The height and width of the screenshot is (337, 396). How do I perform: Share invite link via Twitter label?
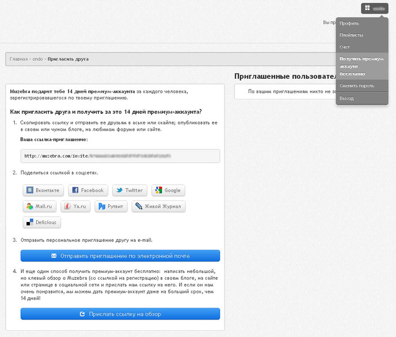[x=134, y=190]
